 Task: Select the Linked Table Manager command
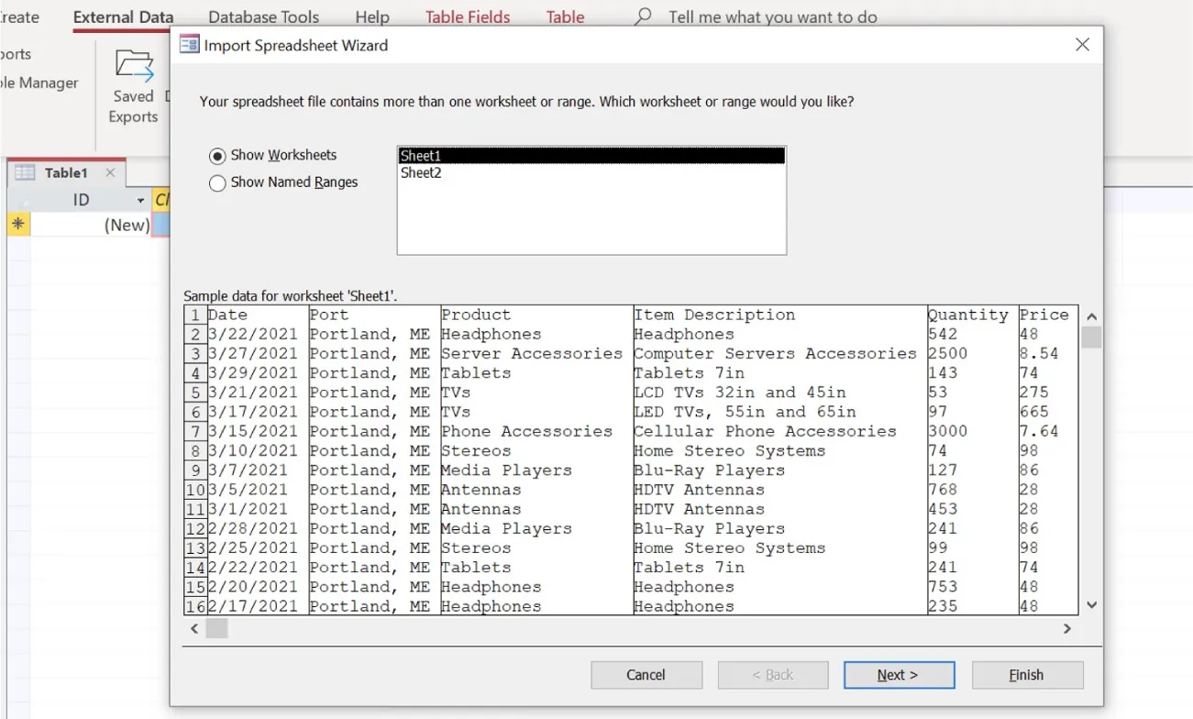pos(40,83)
